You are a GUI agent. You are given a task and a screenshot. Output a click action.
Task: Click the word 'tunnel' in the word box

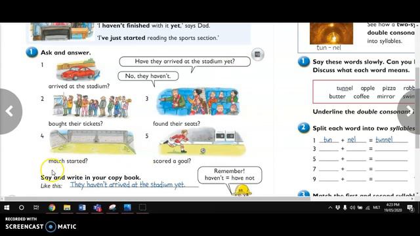[x=345, y=88]
